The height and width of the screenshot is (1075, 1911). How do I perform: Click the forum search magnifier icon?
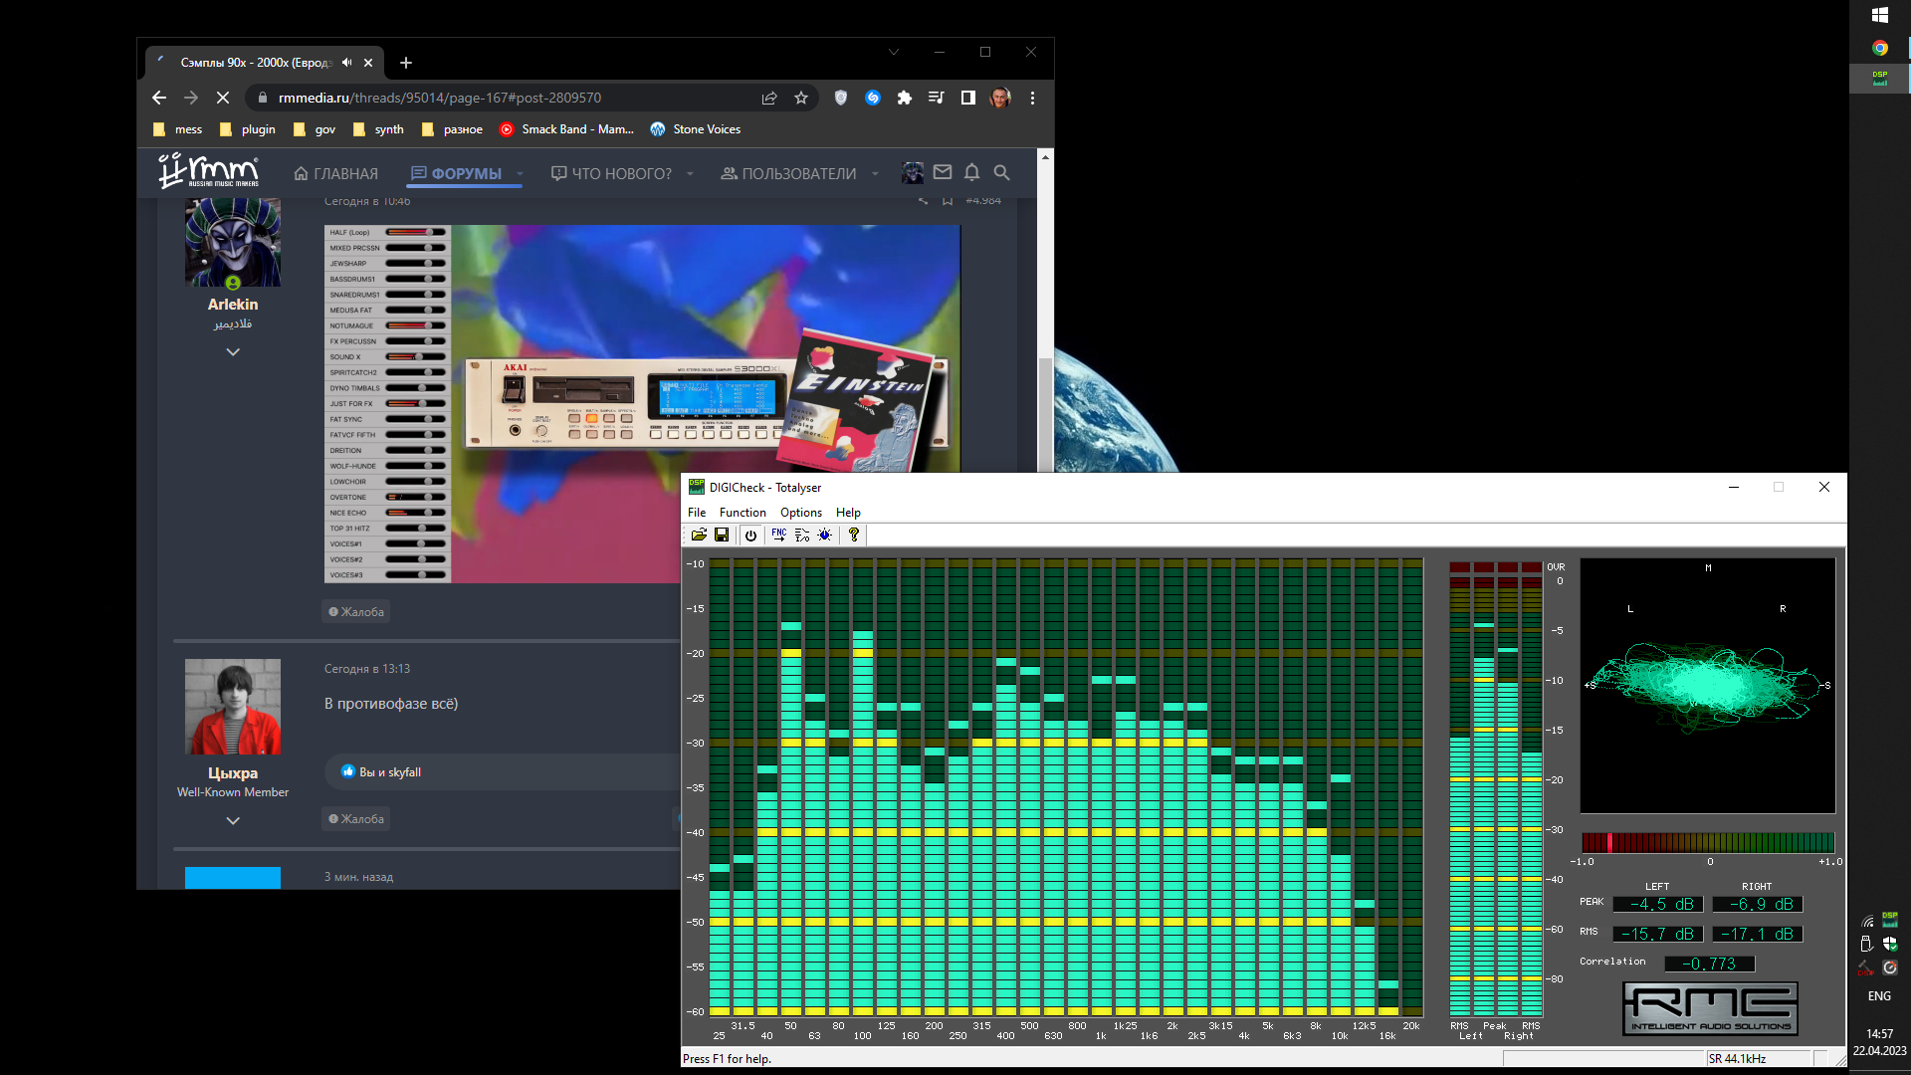(x=1001, y=173)
